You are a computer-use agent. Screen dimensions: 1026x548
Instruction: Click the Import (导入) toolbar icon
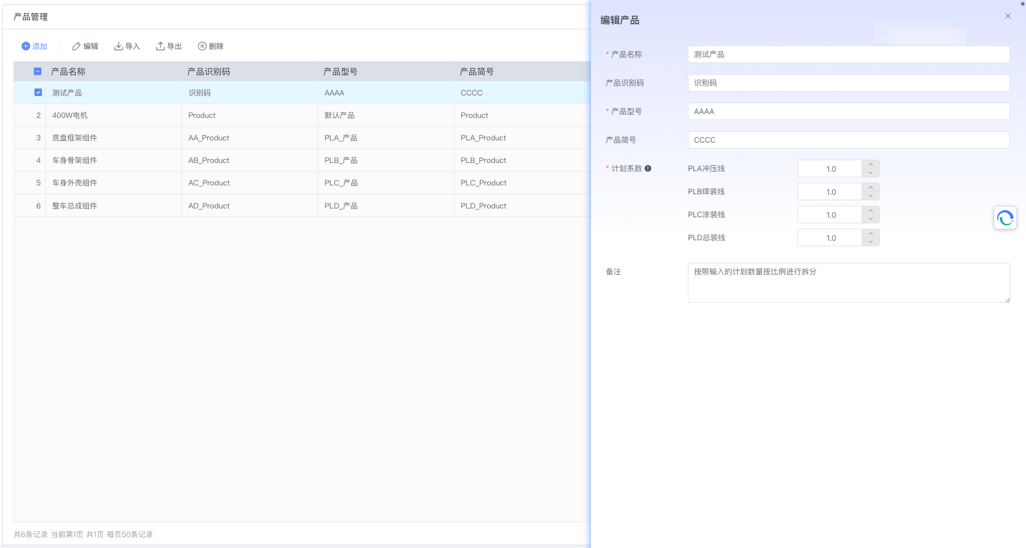tap(118, 46)
